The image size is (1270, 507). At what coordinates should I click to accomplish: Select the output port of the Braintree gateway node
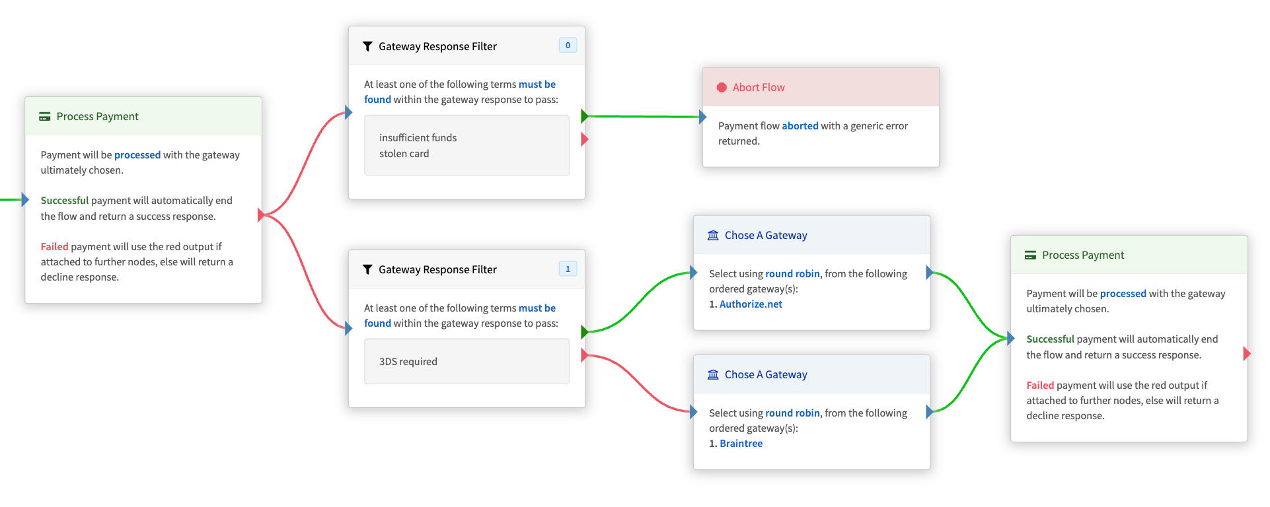pos(929,412)
